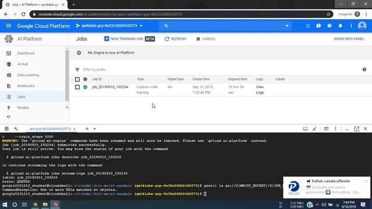Open Dashboard in the AI Platform sidebar

click(x=26, y=53)
